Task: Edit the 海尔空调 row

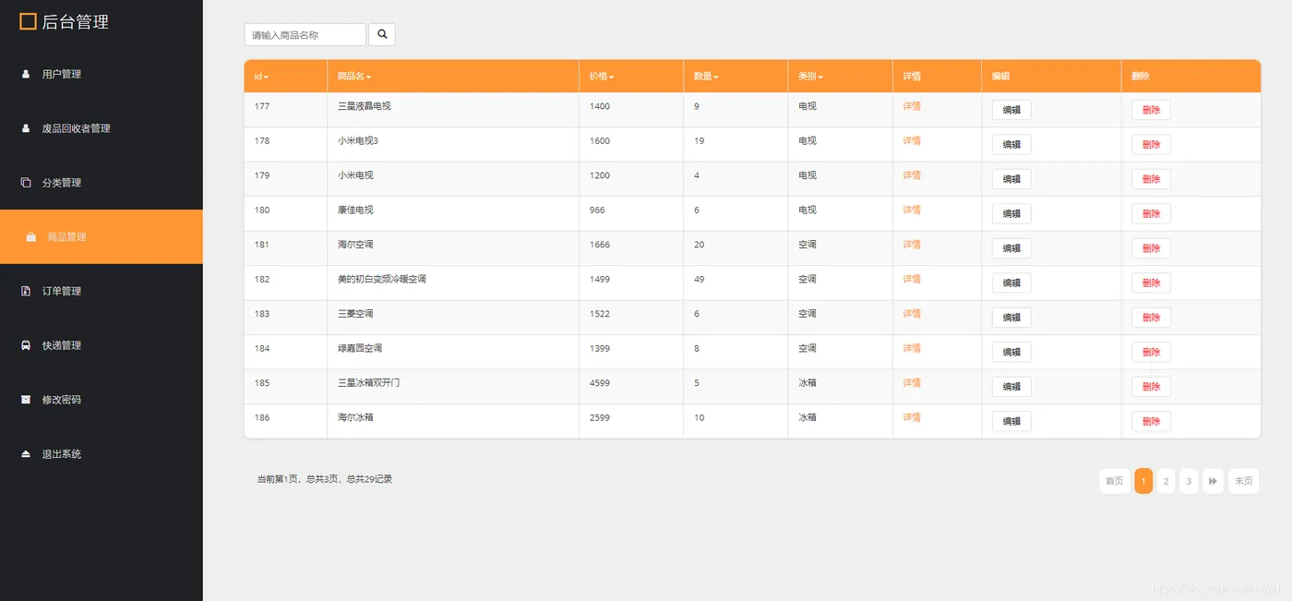Action: (1011, 248)
